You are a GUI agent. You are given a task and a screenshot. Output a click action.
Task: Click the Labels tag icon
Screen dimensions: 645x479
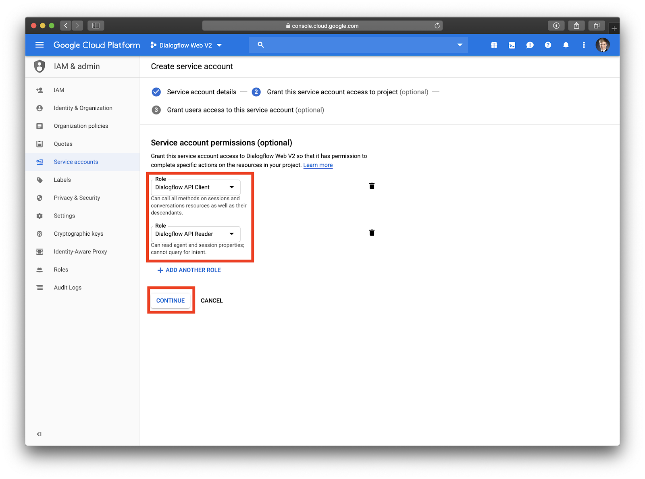point(40,180)
